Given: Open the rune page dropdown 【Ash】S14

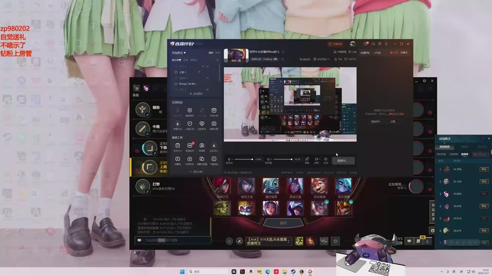Looking at the screenshot, I should [x=269, y=241].
